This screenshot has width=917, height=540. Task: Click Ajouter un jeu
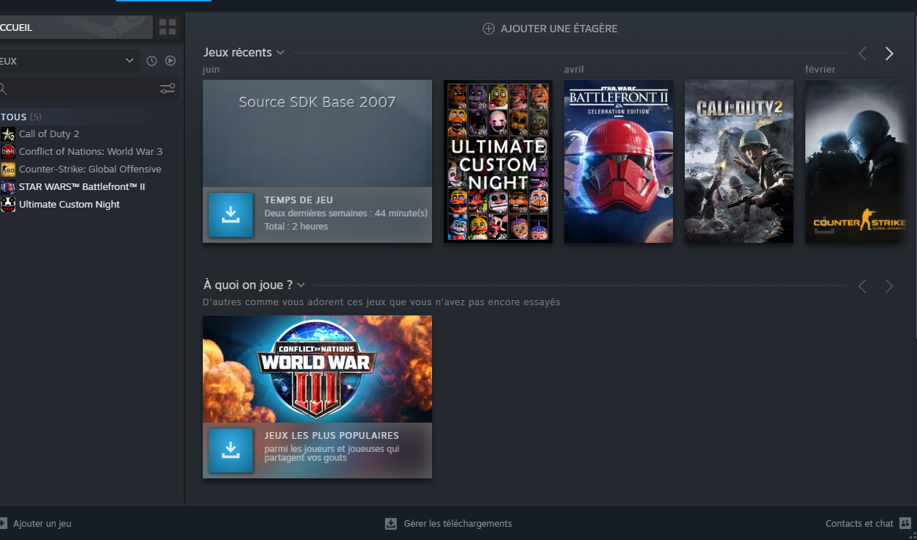coord(35,523)
